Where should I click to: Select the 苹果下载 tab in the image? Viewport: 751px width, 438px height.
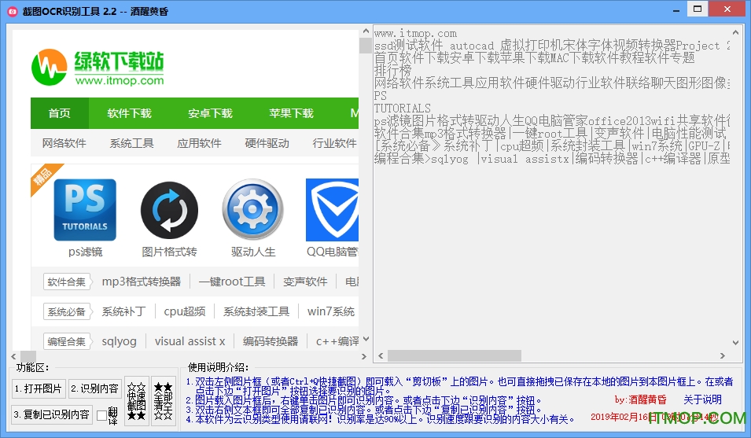291,113
